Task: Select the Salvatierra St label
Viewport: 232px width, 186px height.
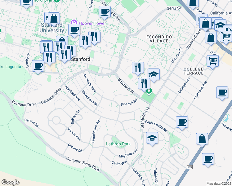Action: click(x=90, y=98)
